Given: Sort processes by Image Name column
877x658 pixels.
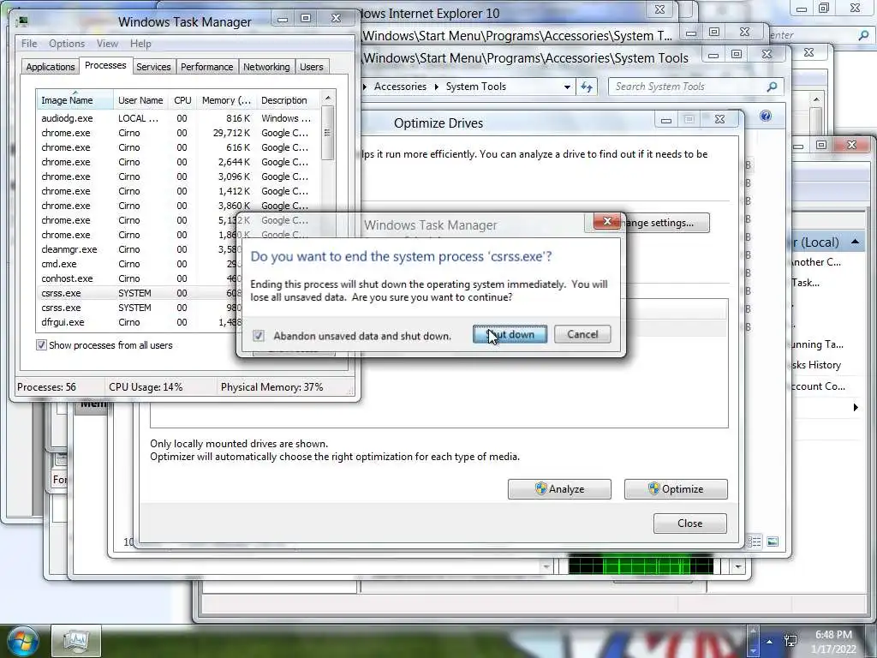Looking at the screenshot, I should 75,100.
